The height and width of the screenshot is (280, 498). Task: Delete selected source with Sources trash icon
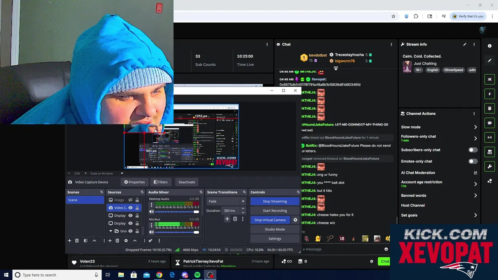click(117, 241)
